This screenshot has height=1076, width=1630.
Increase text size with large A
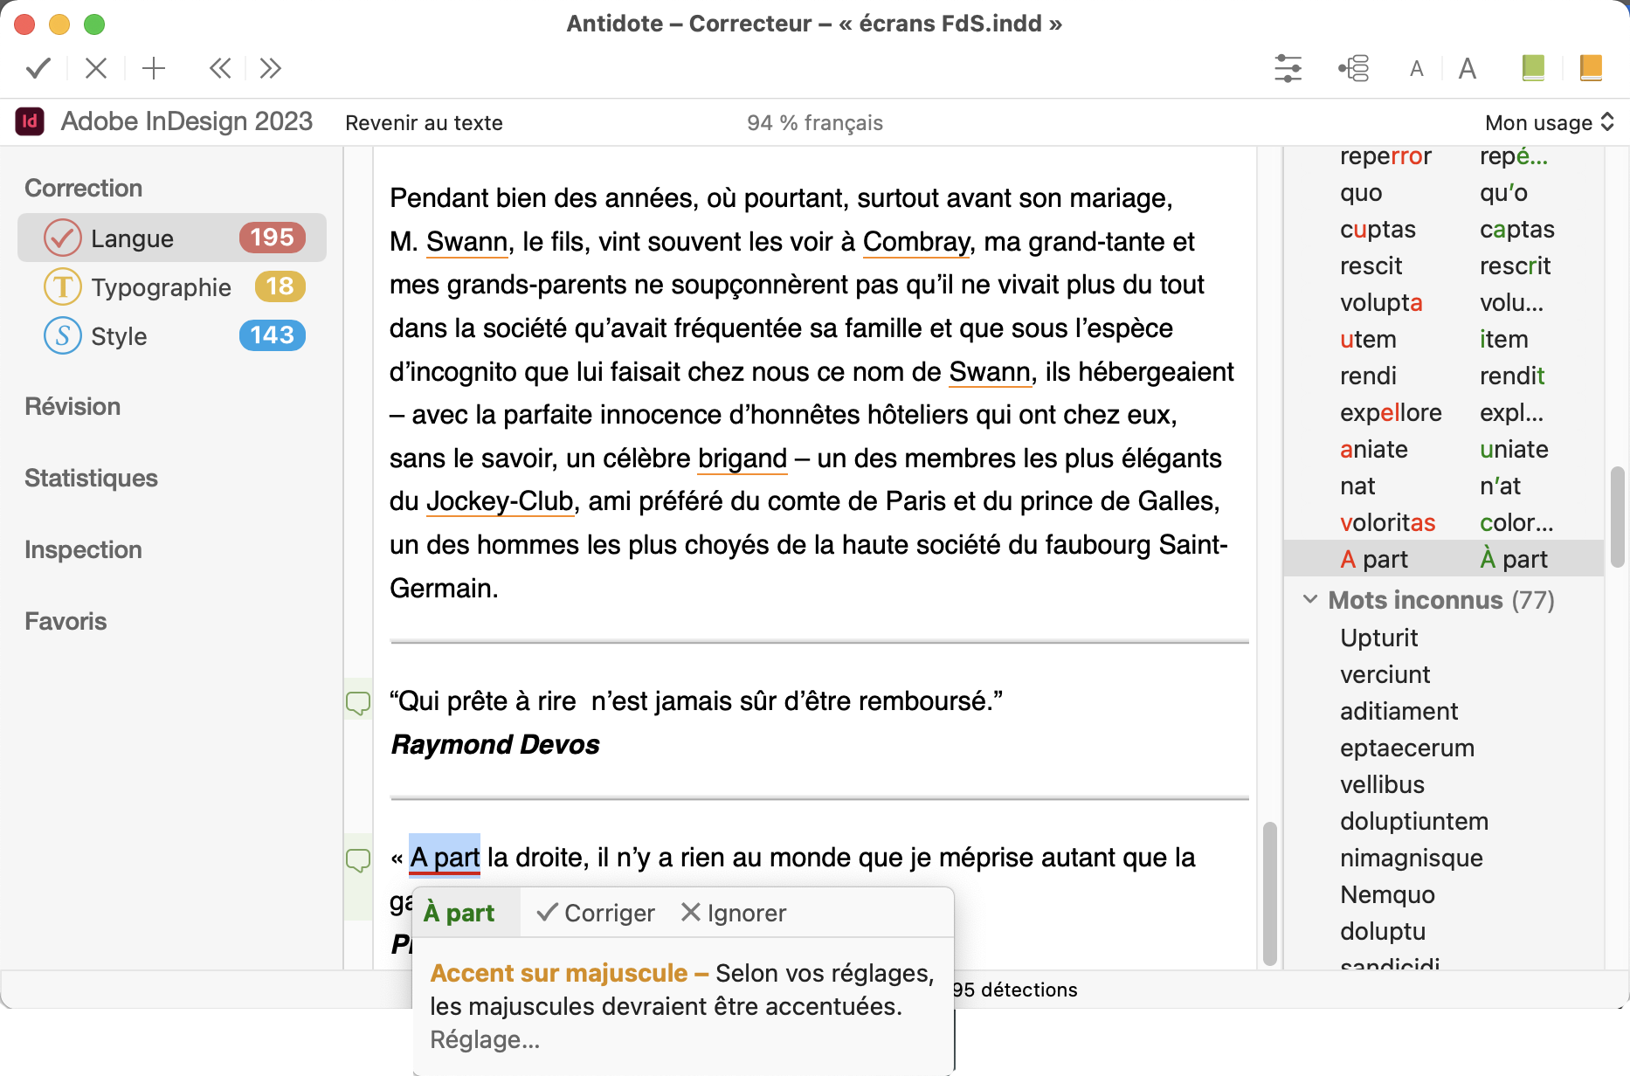(x=1468, y=68)
